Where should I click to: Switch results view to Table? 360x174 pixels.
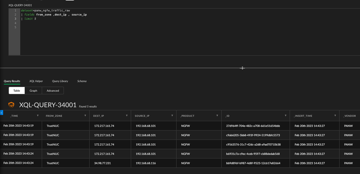pos(17,91)
